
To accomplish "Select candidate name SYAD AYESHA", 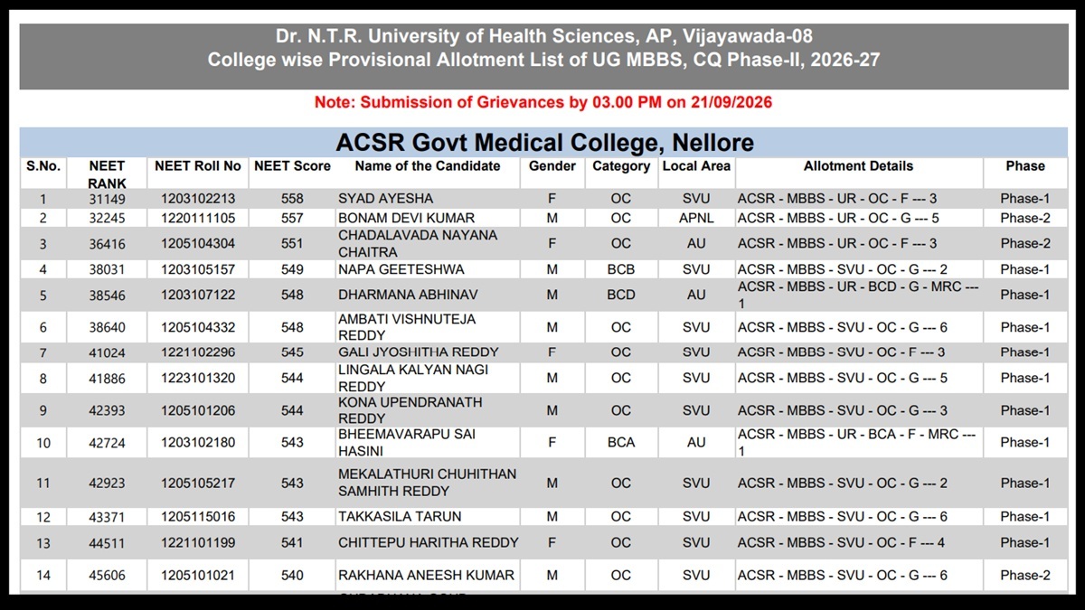I will [x=386, y=199].
